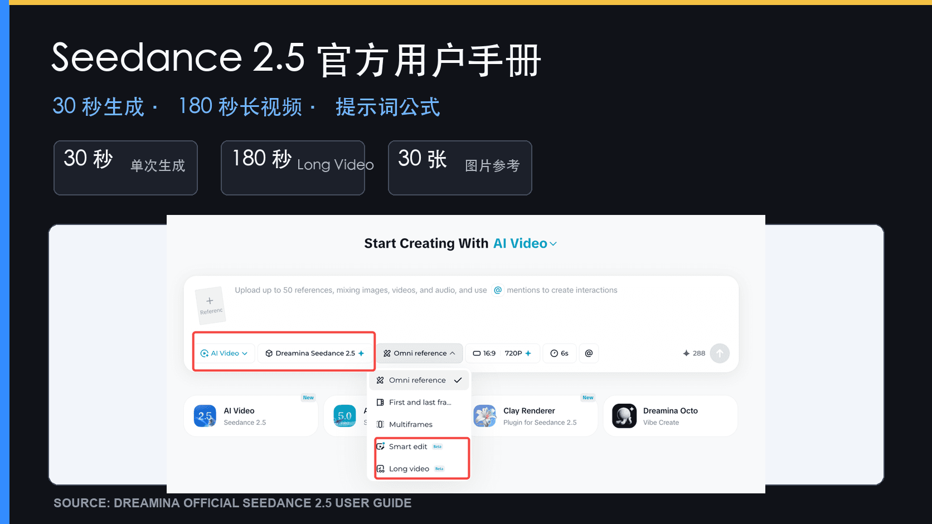932x524 pixels.
Task: Click the 16:9 aspect ratio rectangle icon
Action: point(477,353)
